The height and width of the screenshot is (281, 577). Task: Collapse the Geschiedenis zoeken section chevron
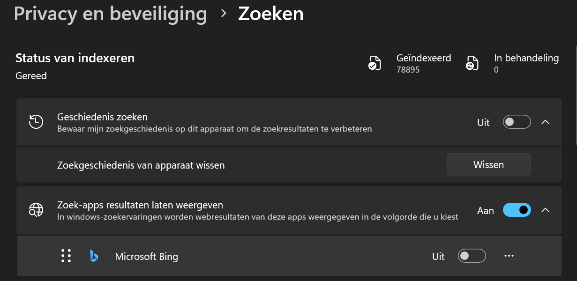pyautogui.click(x=545, y=122)
